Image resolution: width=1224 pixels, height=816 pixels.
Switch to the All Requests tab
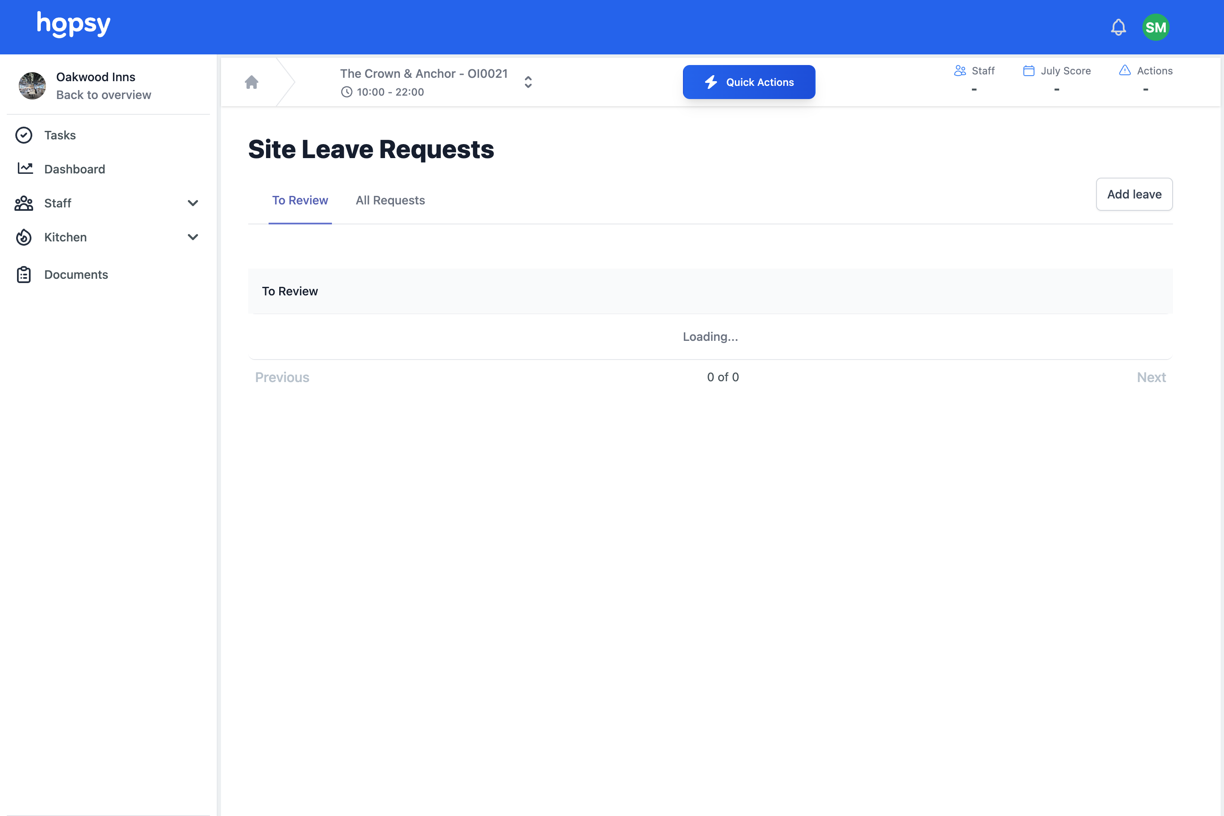click(x=390, y=200)
